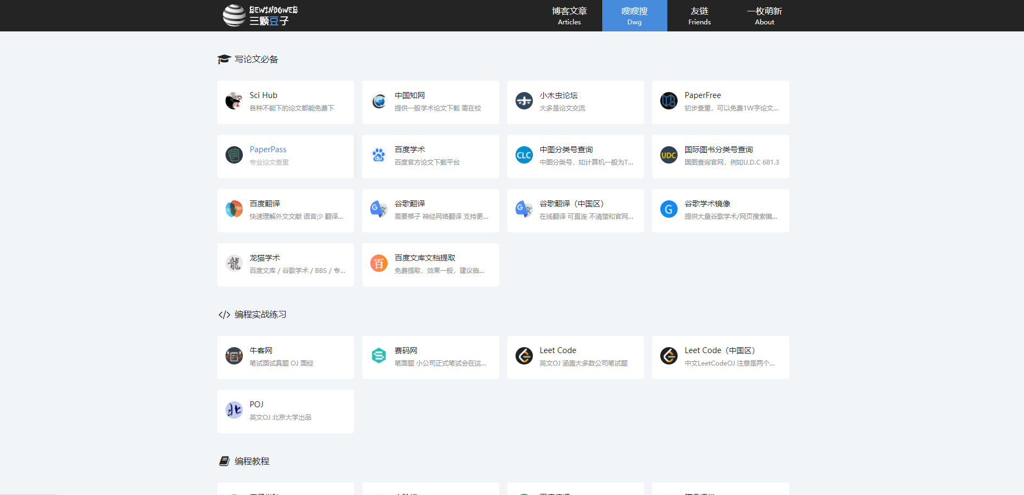1024x495 pixels.
Task: Click the POJ 北 icon
Action: tap(234, 410)
